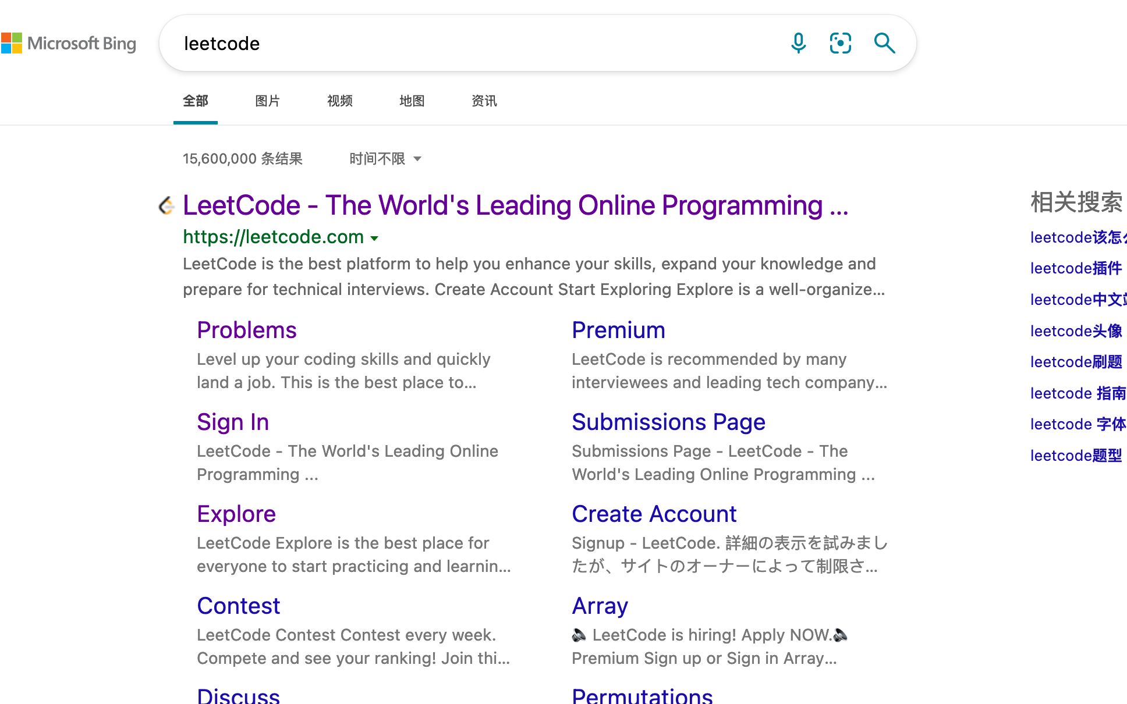This screenshot has width=1127, height=704.
Task: Click the Create Account sitelink
Action: (654, 514)
